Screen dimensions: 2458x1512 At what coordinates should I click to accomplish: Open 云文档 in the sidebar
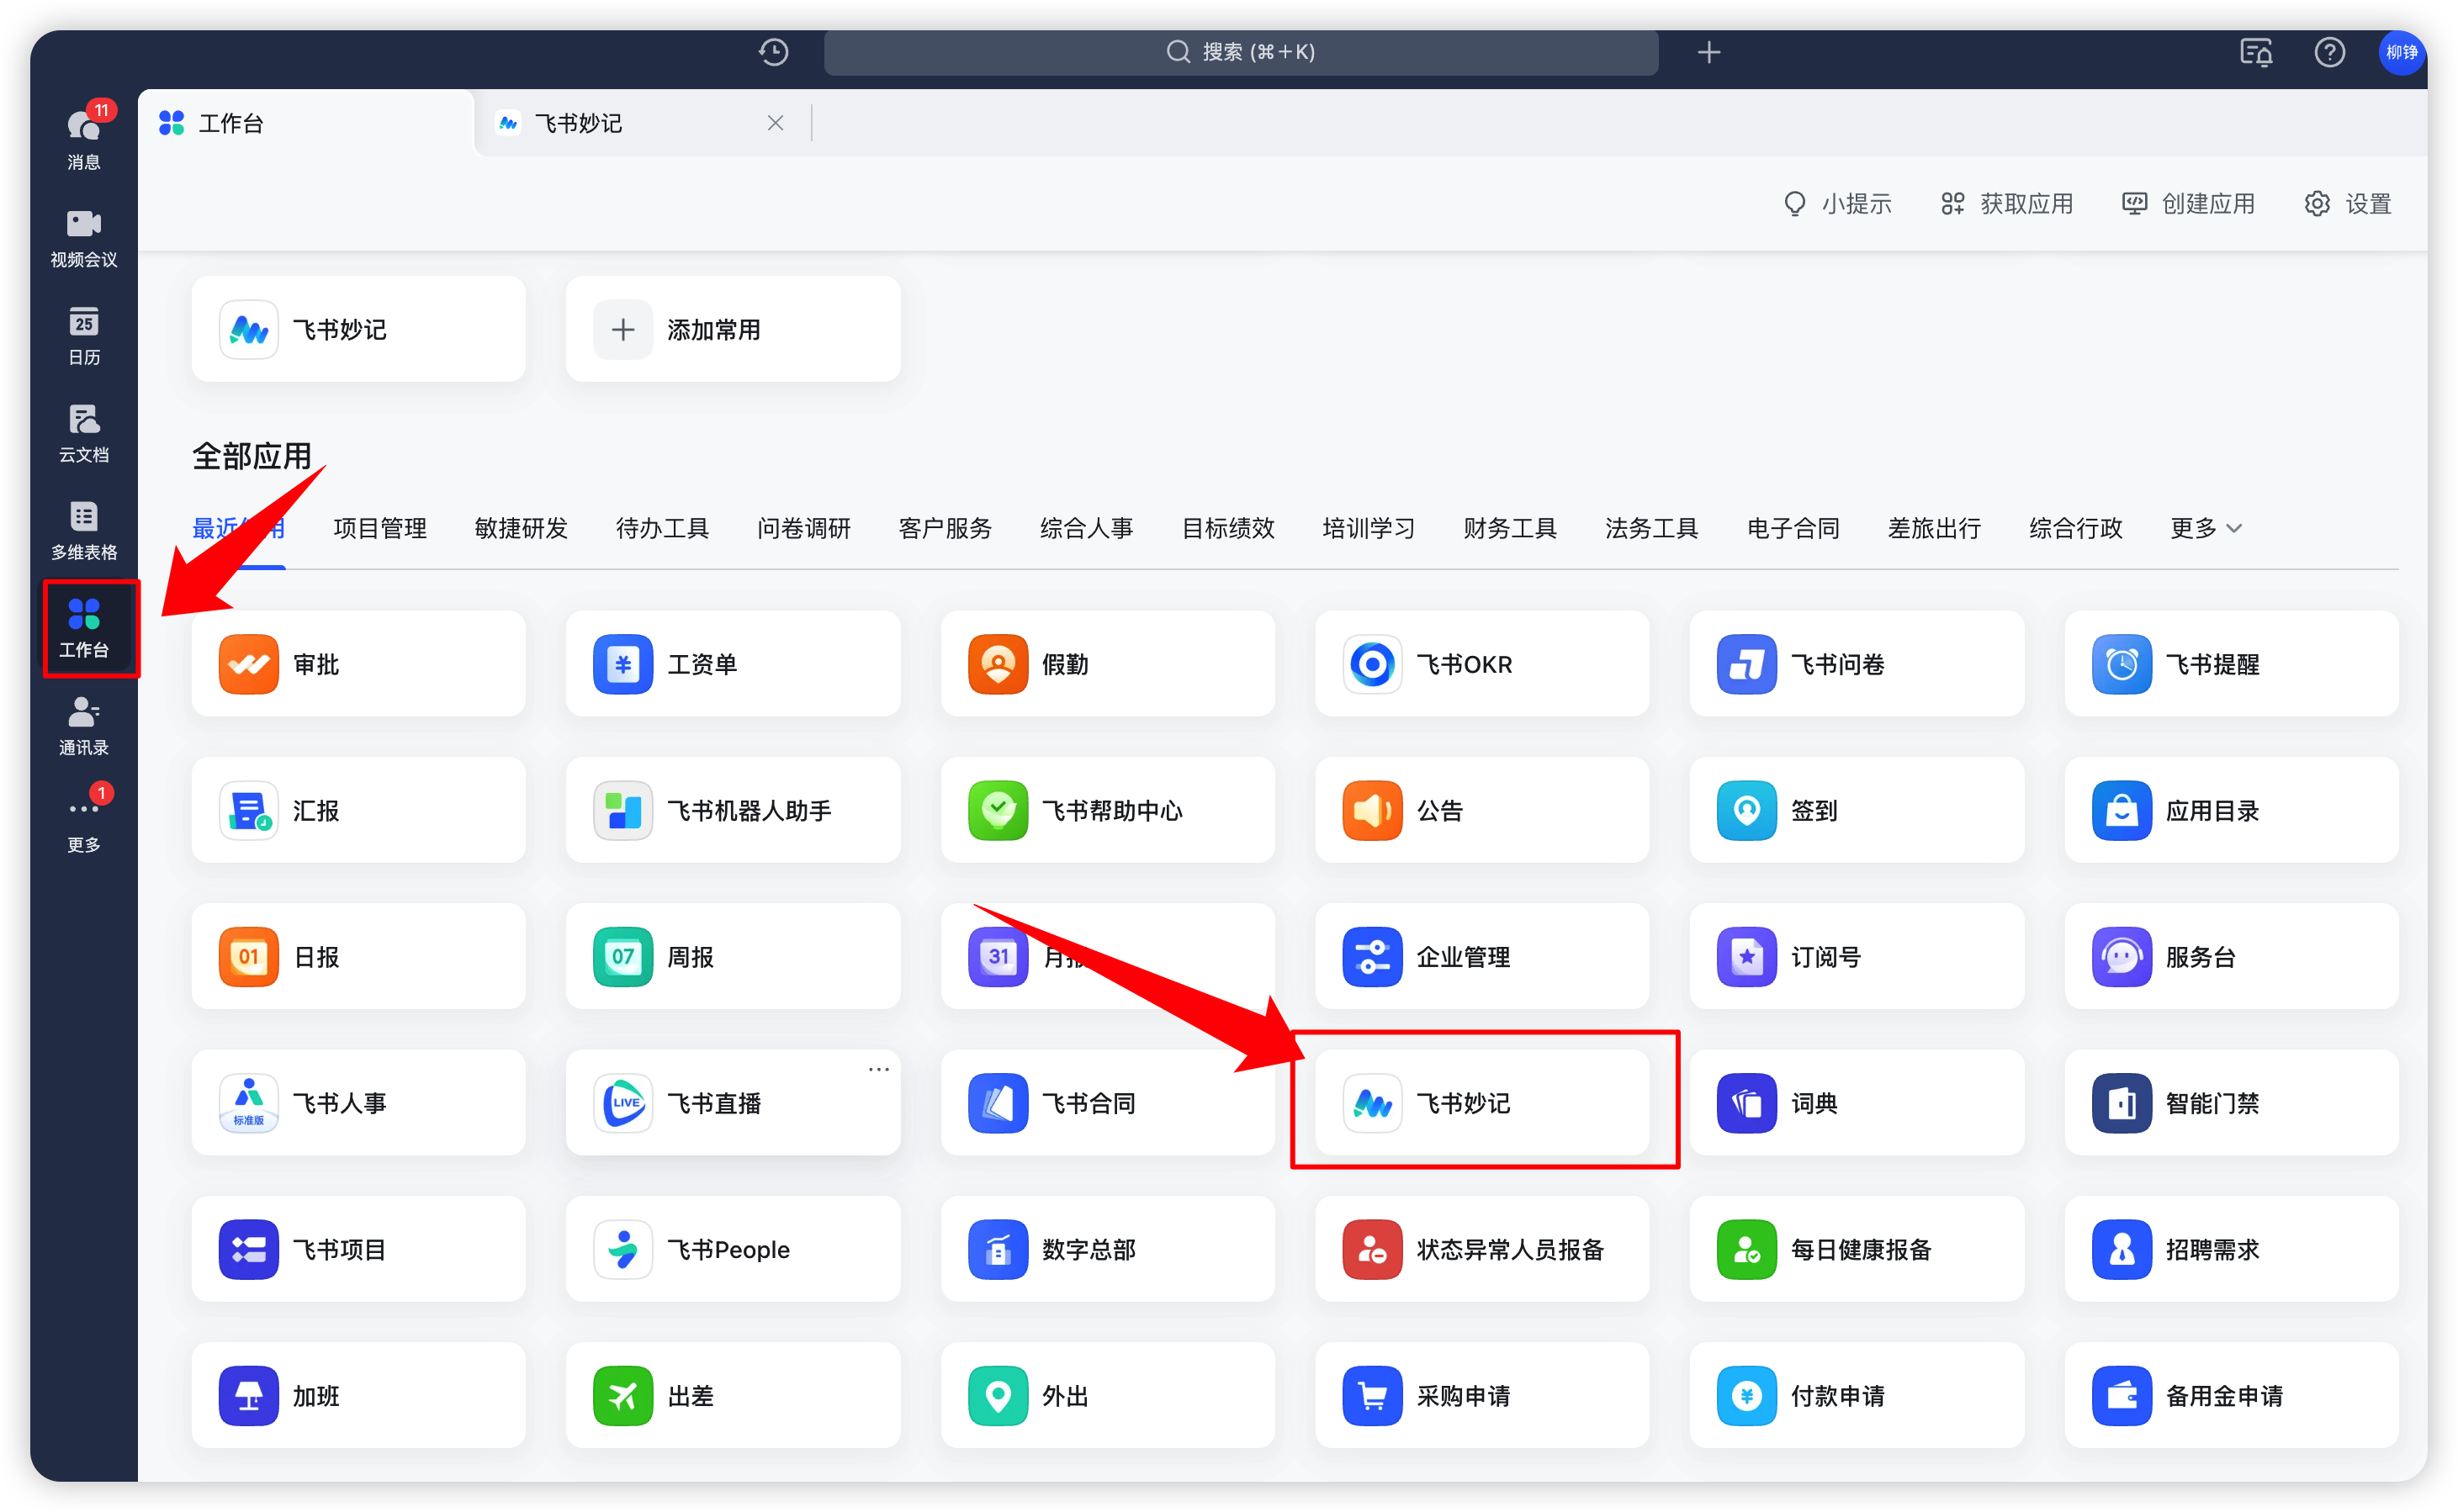pyautogui.click(x=84, y=433)
